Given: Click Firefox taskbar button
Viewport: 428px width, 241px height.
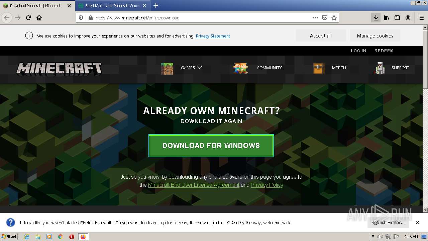Looking at the screenshot, I should [x=83, y=237].
